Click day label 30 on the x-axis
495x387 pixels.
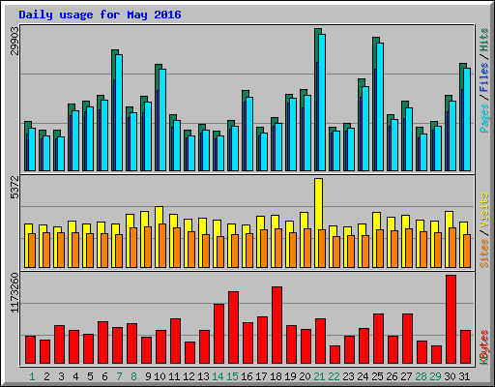point(450,376)
